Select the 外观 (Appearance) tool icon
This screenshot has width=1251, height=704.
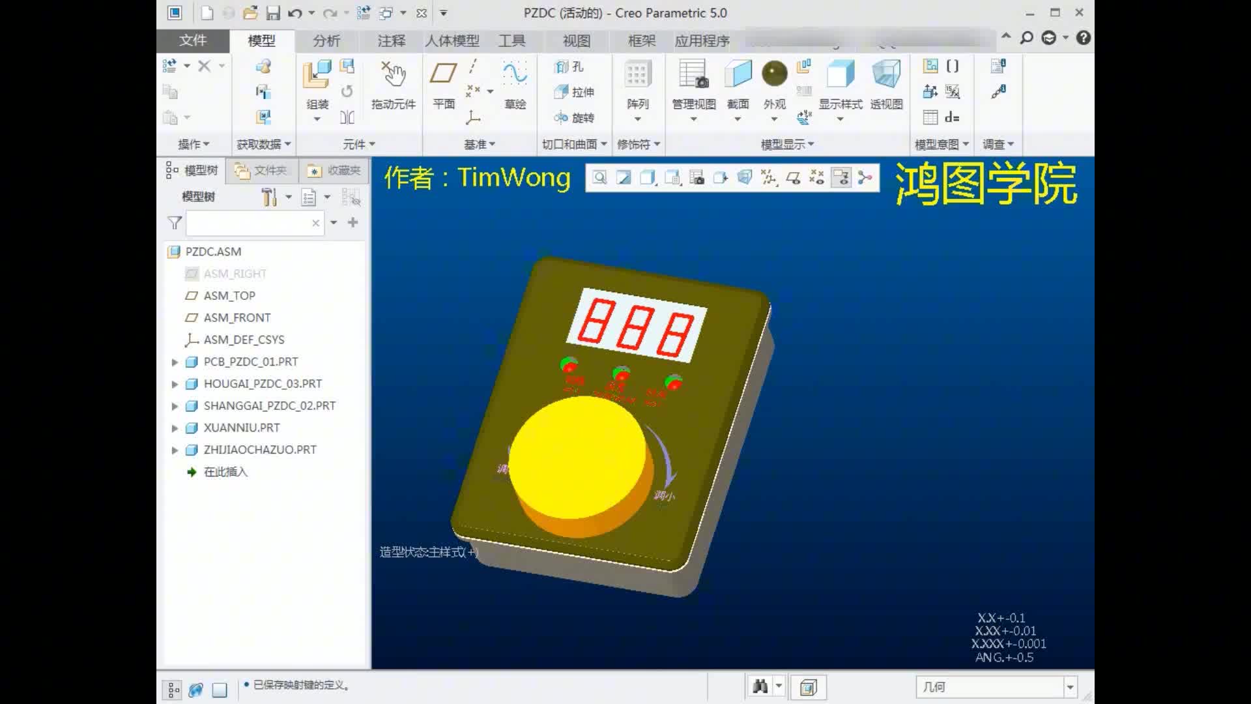click(773, 72)
